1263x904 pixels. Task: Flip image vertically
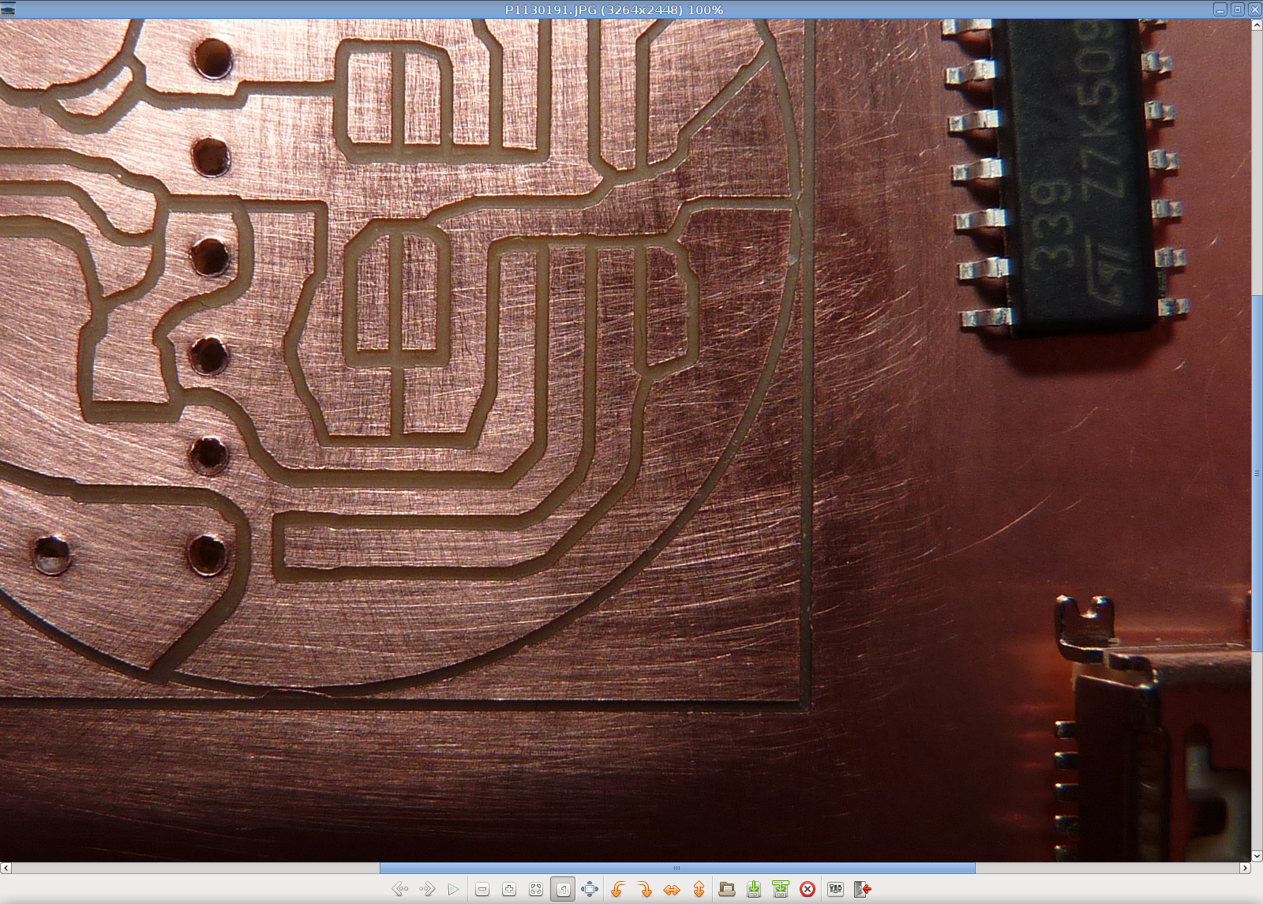click(699, 890)
